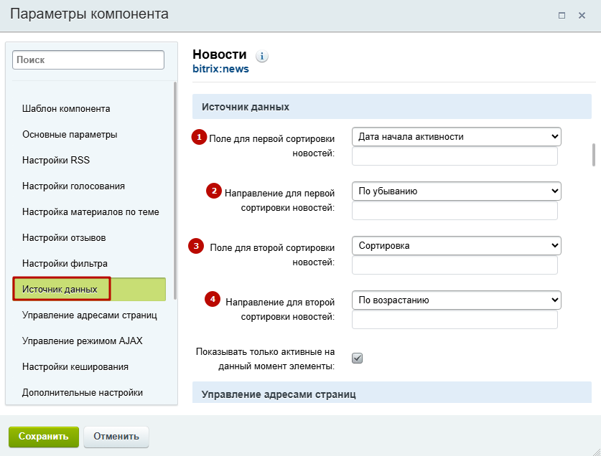The image size is (601, 456).
Task: Open the По убыванию sort direction dropdown
Action: click(x=457, y=191)
